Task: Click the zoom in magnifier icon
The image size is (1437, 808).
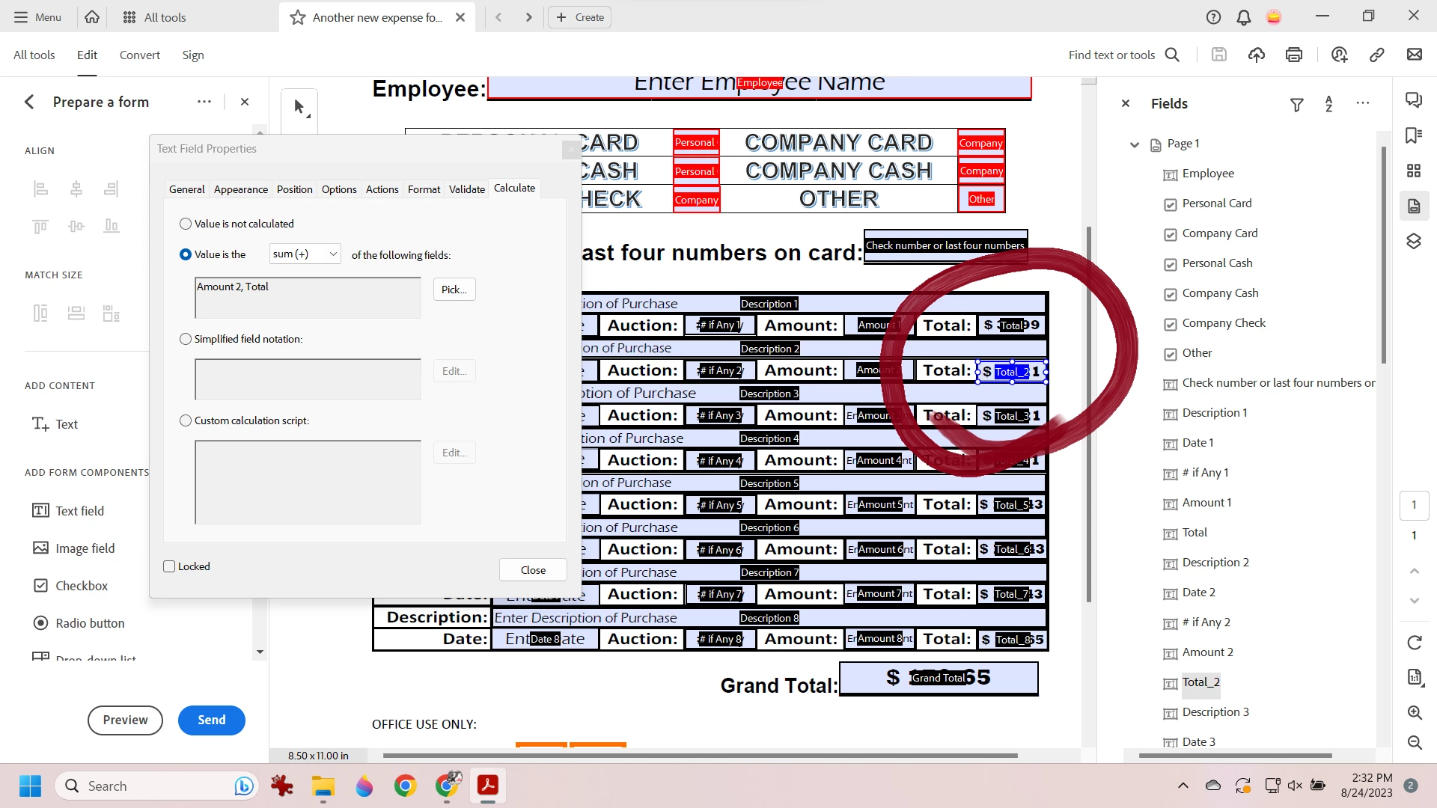Action: [x=1415, y=712]
